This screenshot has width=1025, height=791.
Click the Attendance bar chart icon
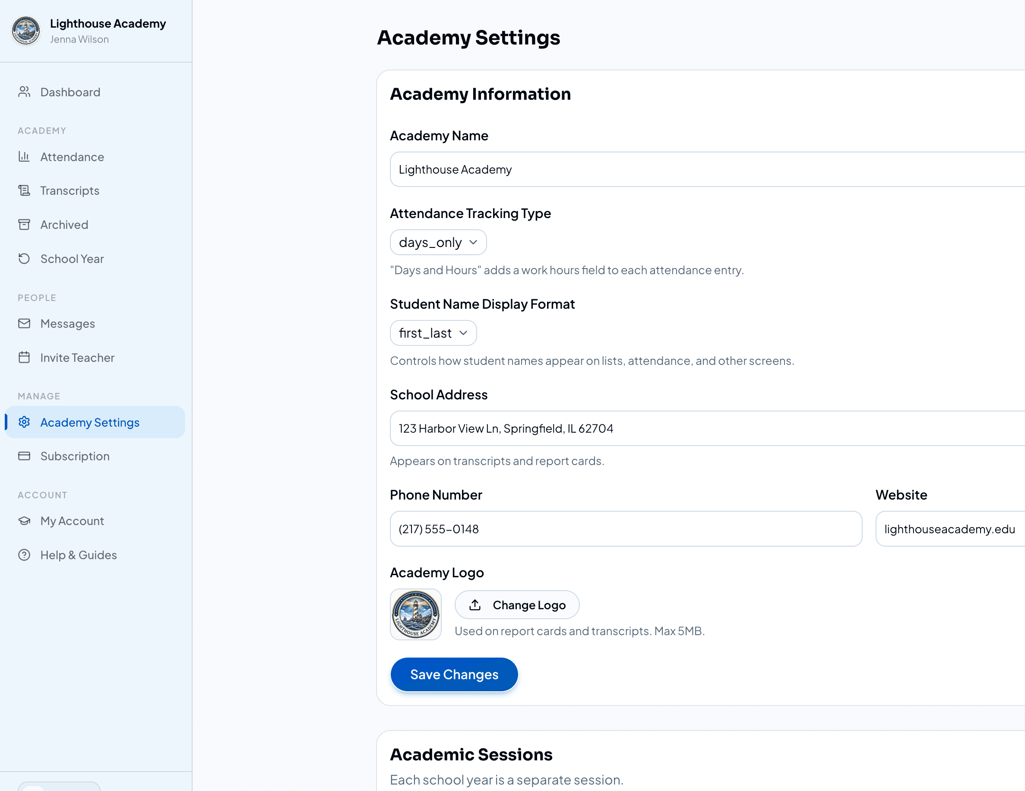24,156
